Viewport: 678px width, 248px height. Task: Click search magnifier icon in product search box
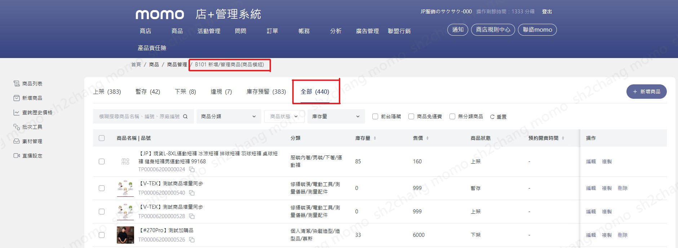[185, 116]
